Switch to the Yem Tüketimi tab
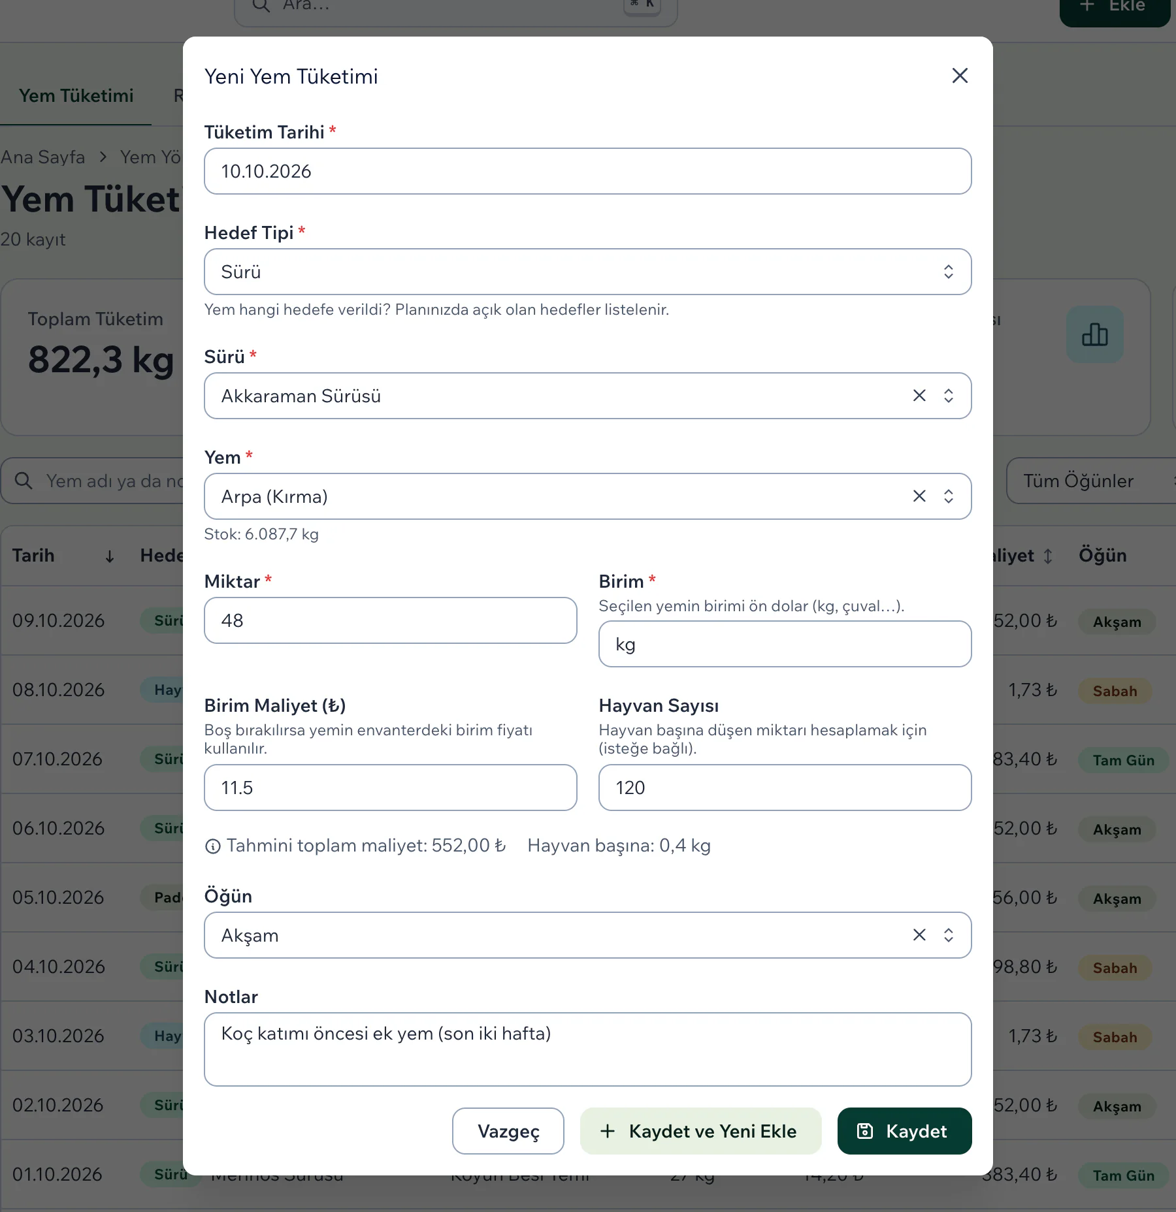This screenshot has height=1212, width=1176. point(76,96)
